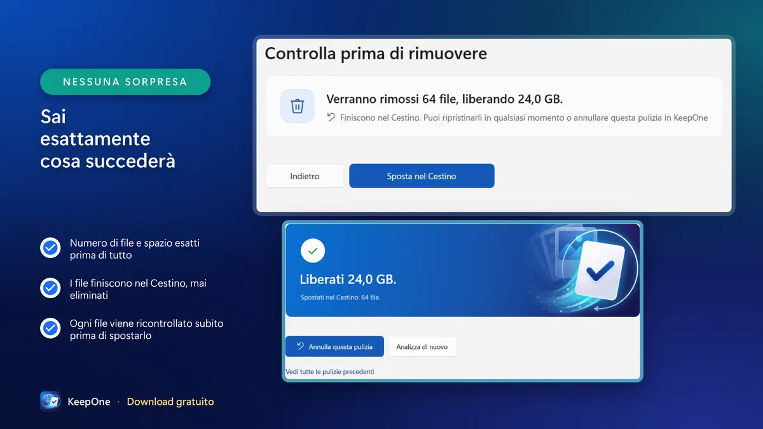Screen dimensions: 763x429
Task: Click the 'KeepOne' brand name text
Action: point(89,402)
